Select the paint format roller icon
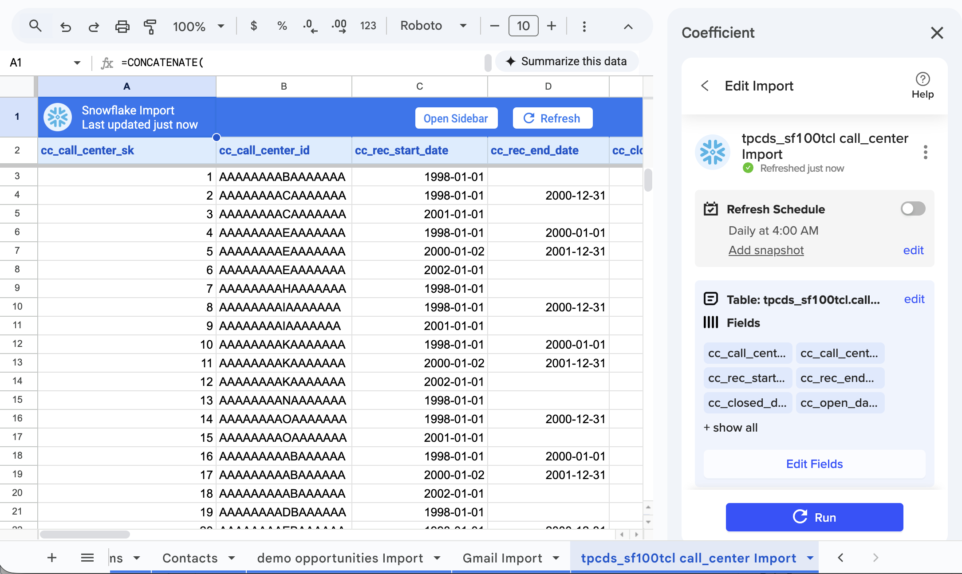The image size is (962, 574). pyautogui.click(x=150, y=27)
